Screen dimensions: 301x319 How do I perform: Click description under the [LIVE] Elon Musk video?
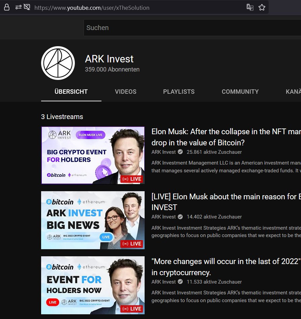pos(226,232)
